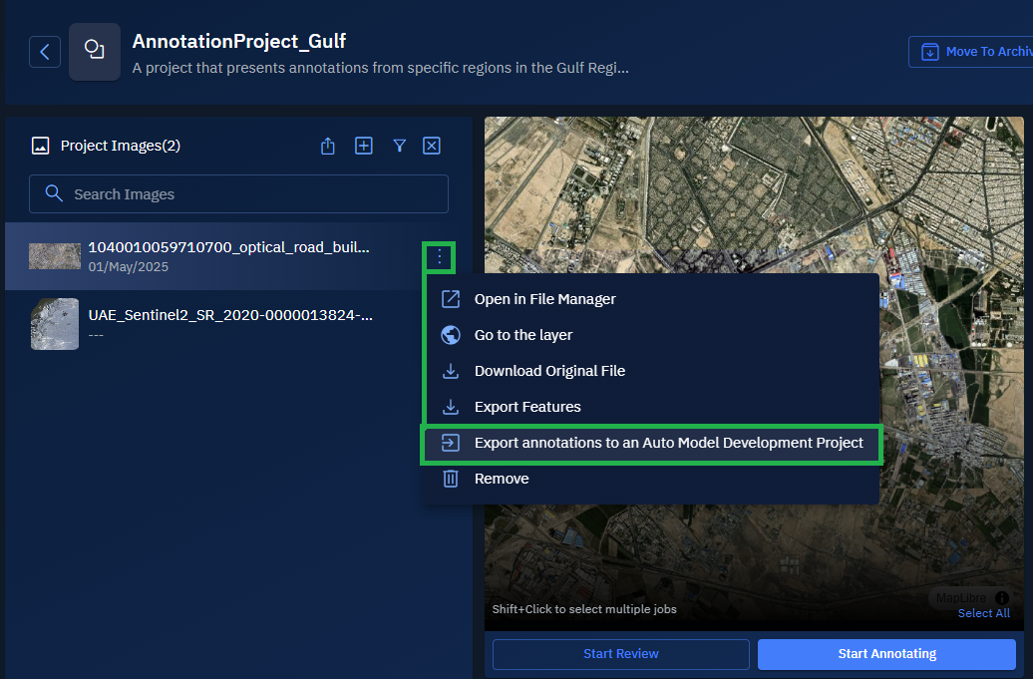
Task: Click the Select All link
Action: click(983, 613)
